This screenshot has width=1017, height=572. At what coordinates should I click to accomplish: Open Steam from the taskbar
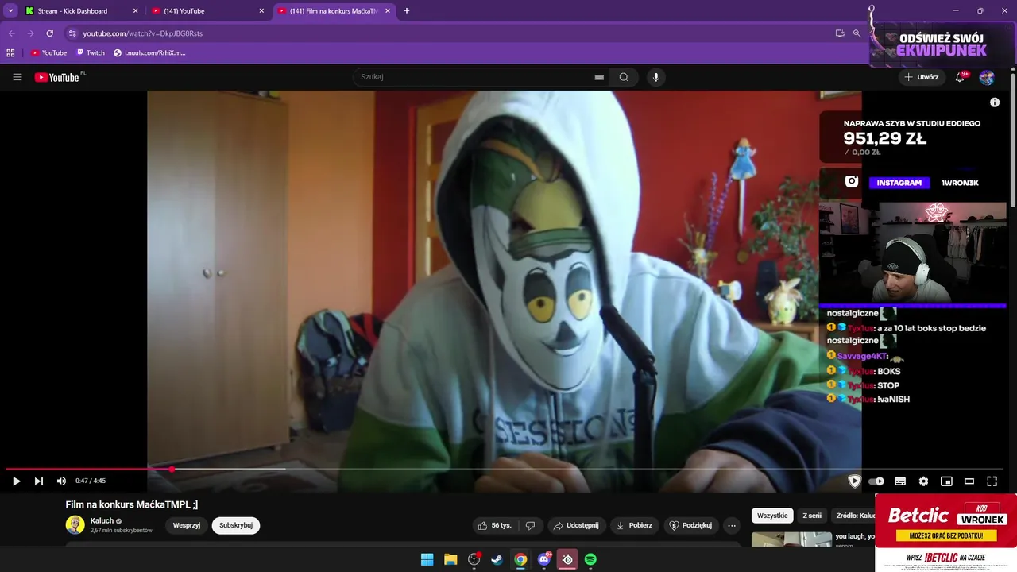click(x=497, y=559)
